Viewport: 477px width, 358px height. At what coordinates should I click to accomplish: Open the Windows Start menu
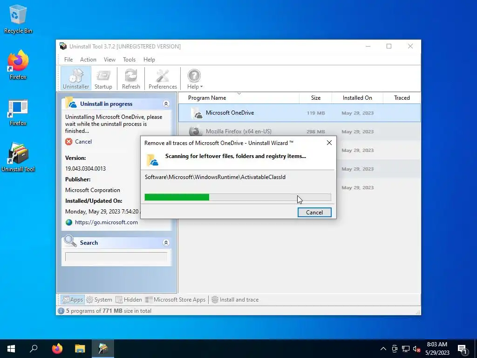[x=11, y=349]
